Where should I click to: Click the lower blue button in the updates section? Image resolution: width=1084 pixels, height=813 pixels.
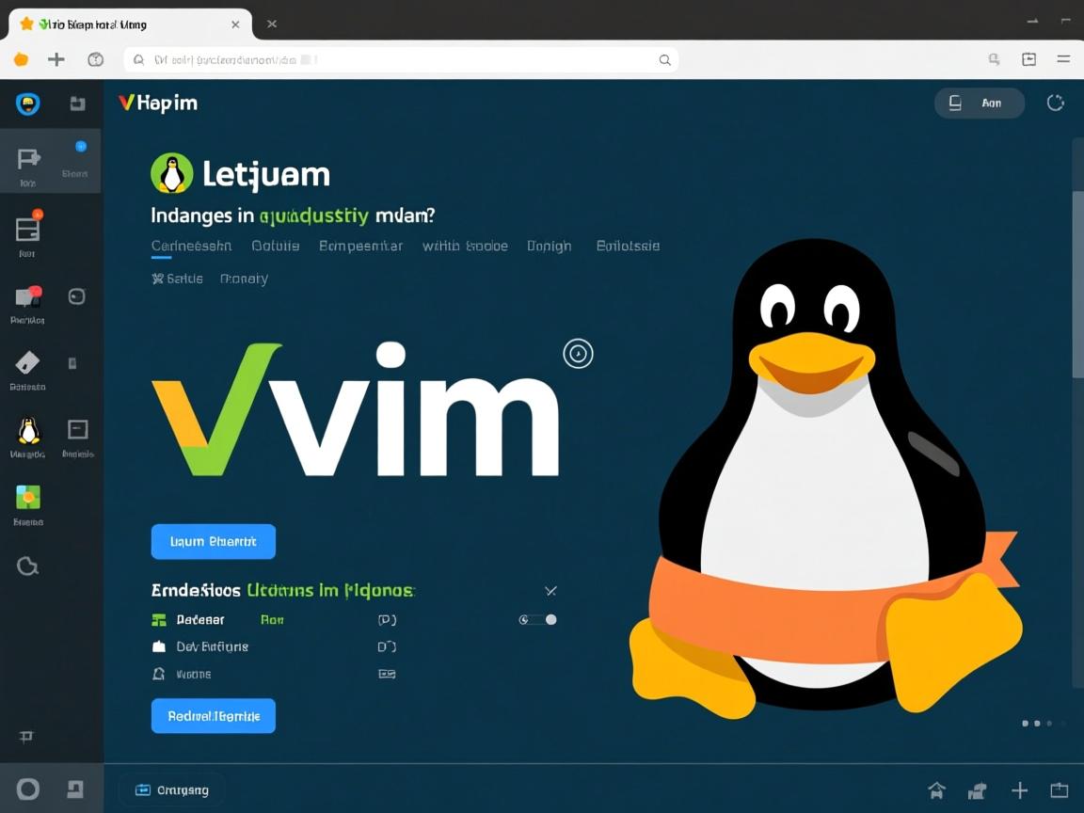coord(213,715)
